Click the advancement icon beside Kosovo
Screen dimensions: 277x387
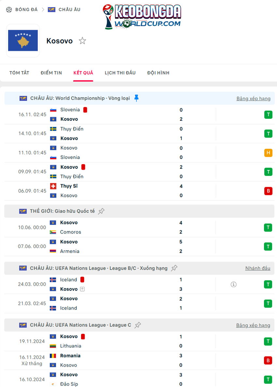pos(82,289)
